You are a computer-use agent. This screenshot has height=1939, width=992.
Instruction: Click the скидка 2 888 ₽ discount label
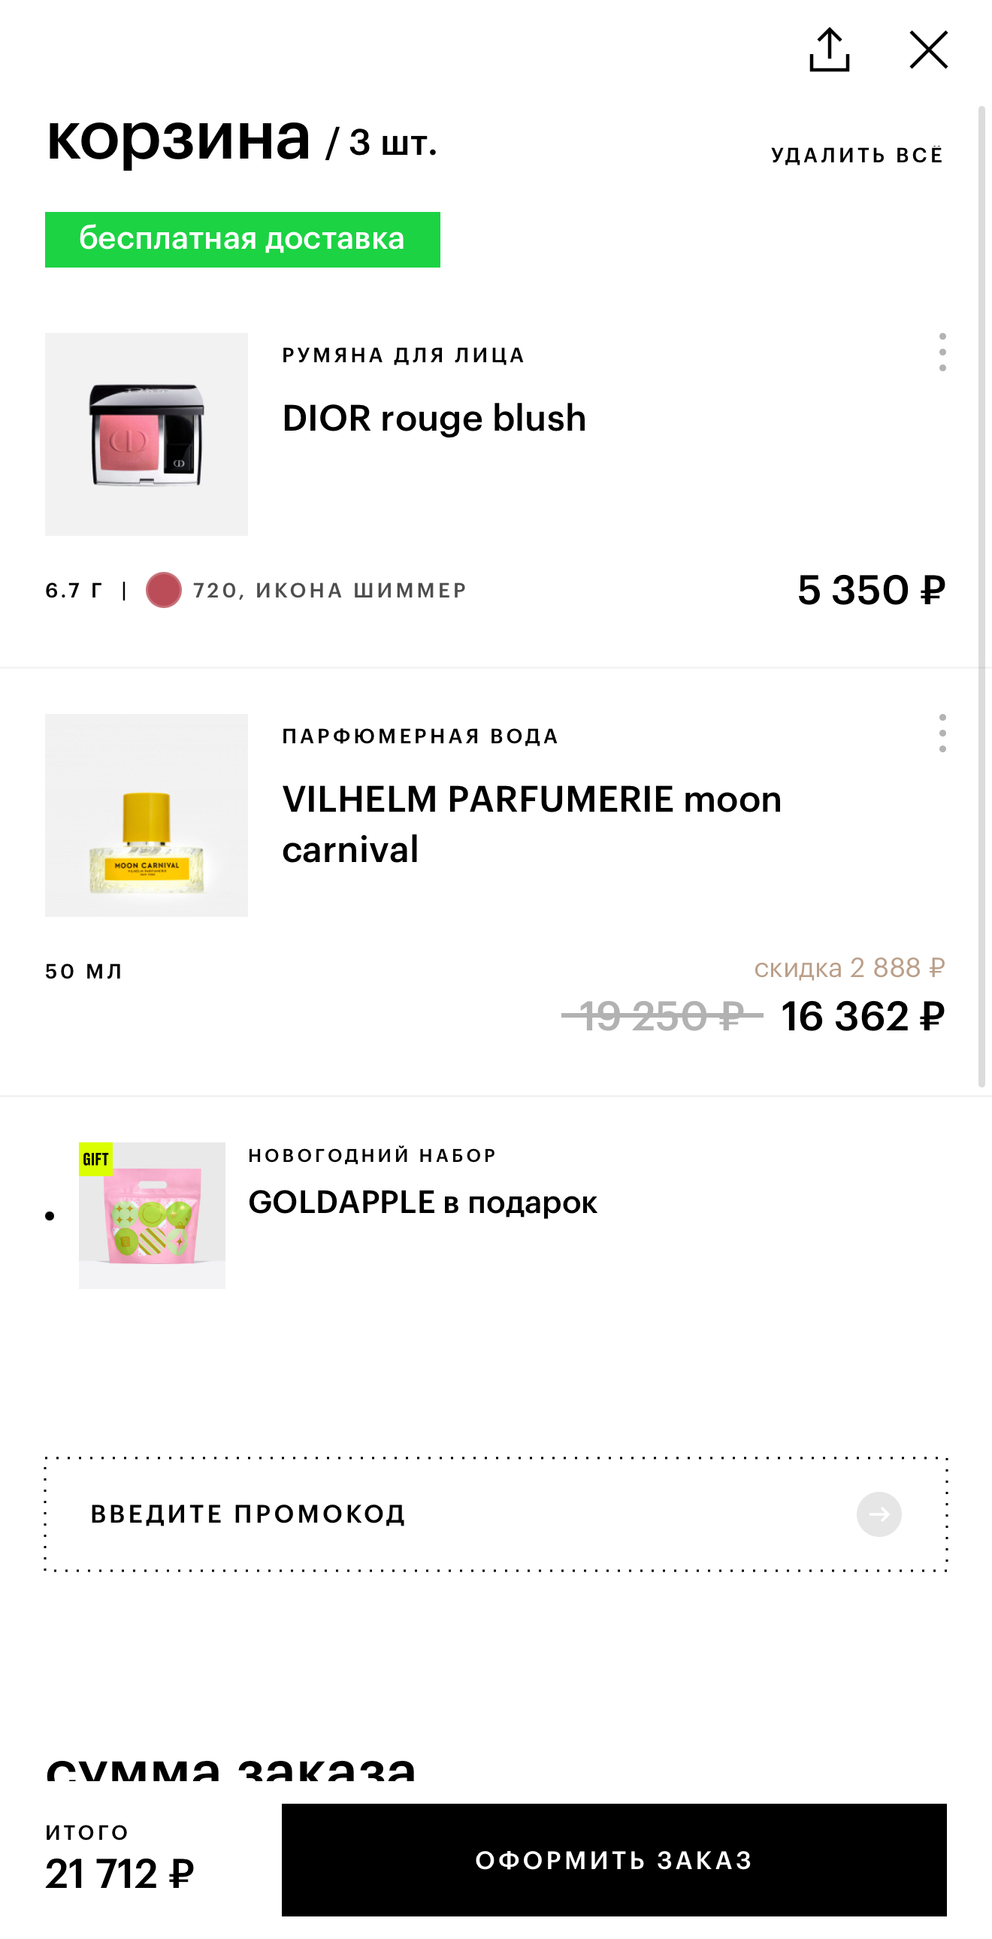tap(849, 968)
